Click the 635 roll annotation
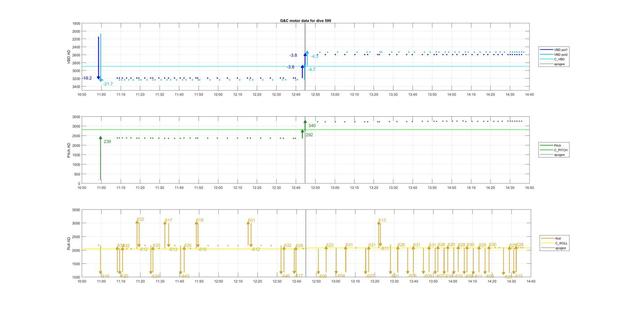The image size is (629, 311). (188, 245)
